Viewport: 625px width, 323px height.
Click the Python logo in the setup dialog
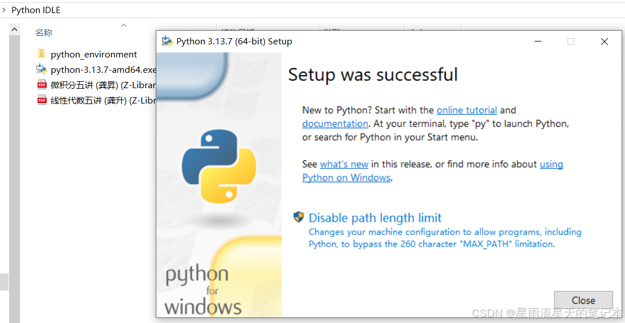click(x=218, y=165)
